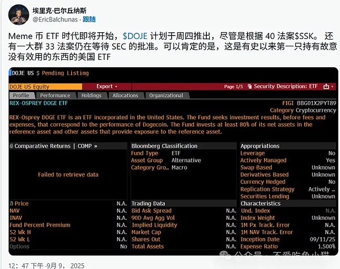This screenshot has height=269, width=340.
Task: Click the Und. Index label
Action: pyautogui.click(x=256, y=211)
